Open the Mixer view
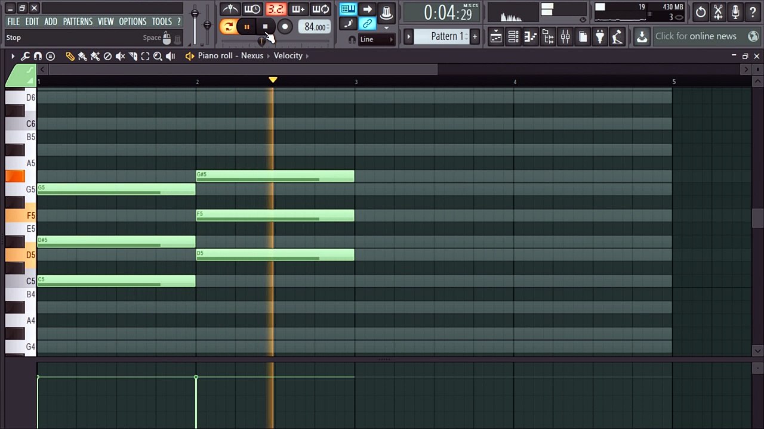This screenshot has width=764, height=429. click(565, 37)
